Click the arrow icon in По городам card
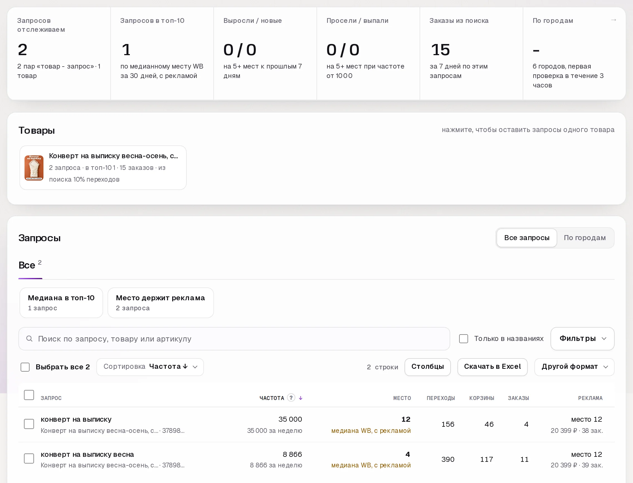This screenshot has width=633, height=483. coord(613,20)
